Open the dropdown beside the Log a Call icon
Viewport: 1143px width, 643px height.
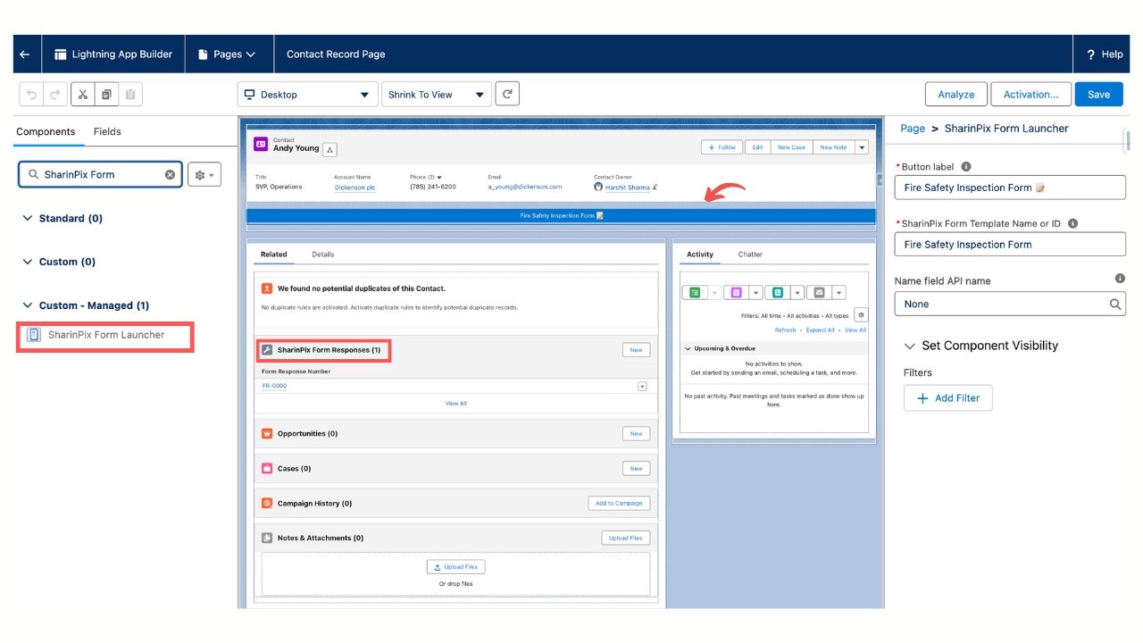[796, 292]
